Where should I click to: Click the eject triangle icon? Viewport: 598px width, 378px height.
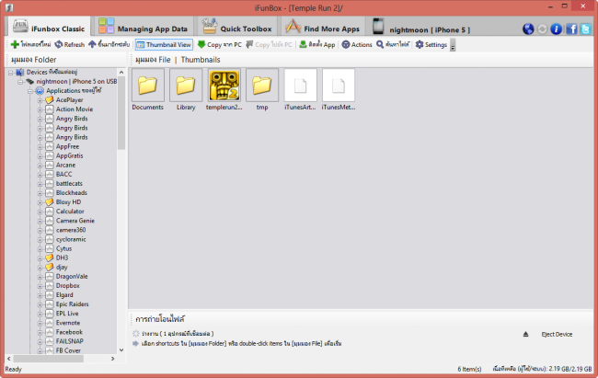[525, 334]
